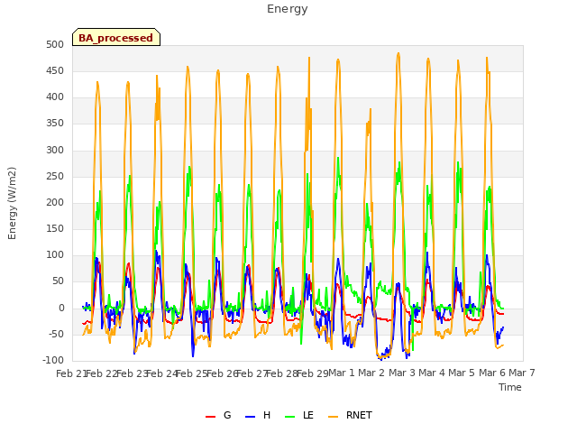
Task: Click the Mar 4 x-axis date label
Action: (x=432, y=373)
